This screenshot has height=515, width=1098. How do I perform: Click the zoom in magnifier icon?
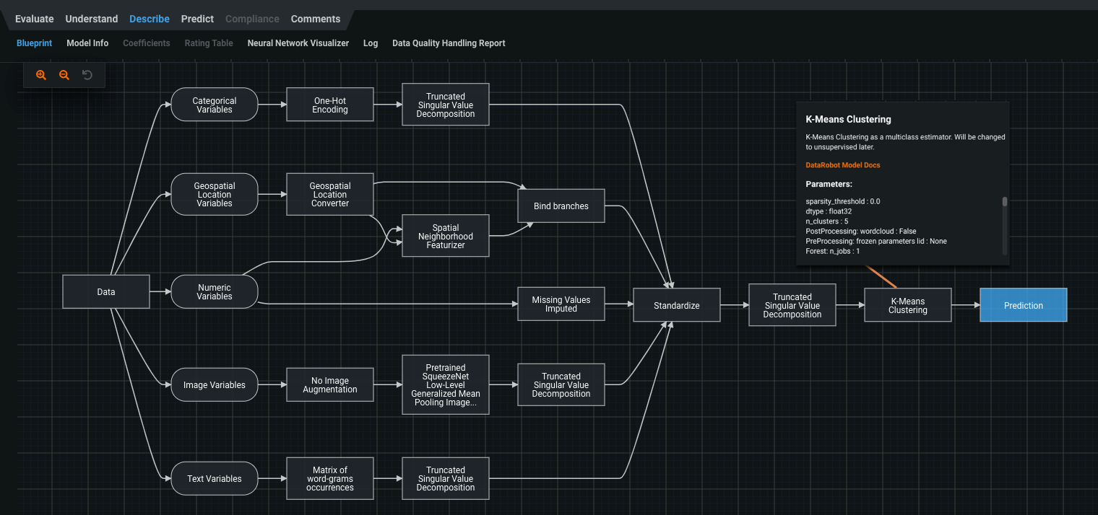click(41, 75)
